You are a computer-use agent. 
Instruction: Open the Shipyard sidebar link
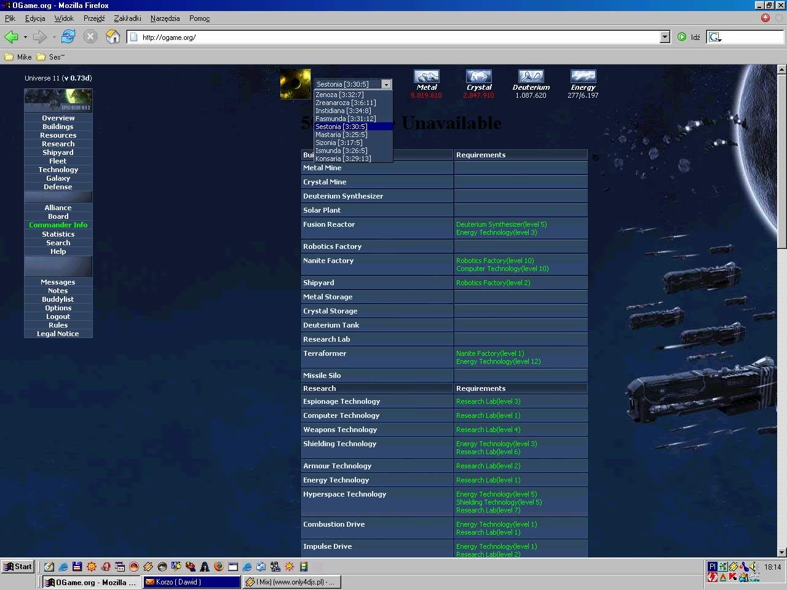(58, 152)
